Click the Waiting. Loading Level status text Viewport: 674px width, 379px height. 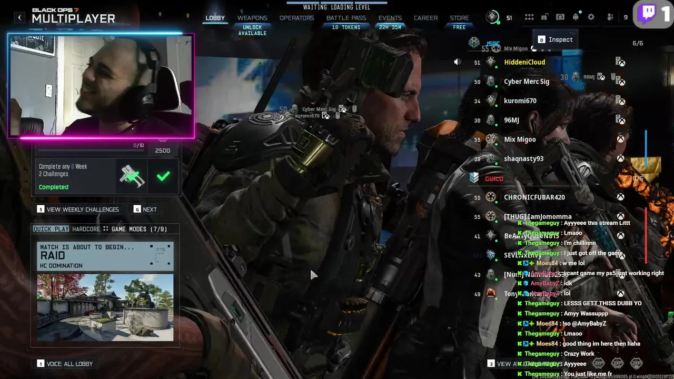click(x=337, y=7)
